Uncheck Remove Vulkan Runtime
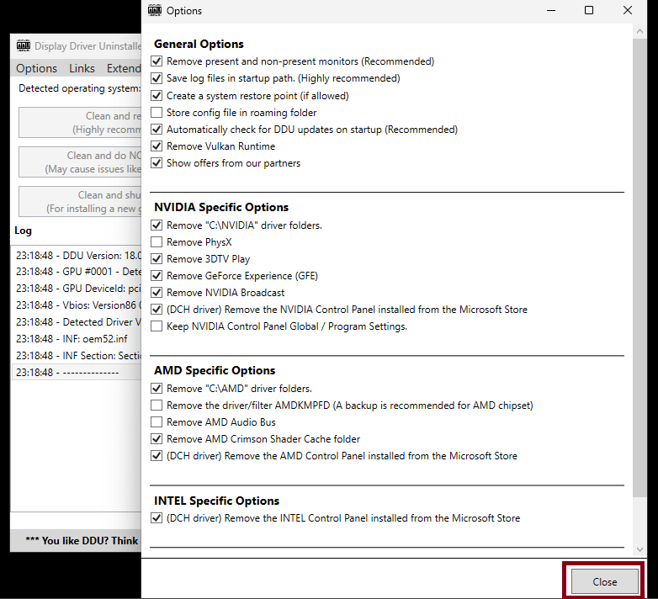 (157, 146)
